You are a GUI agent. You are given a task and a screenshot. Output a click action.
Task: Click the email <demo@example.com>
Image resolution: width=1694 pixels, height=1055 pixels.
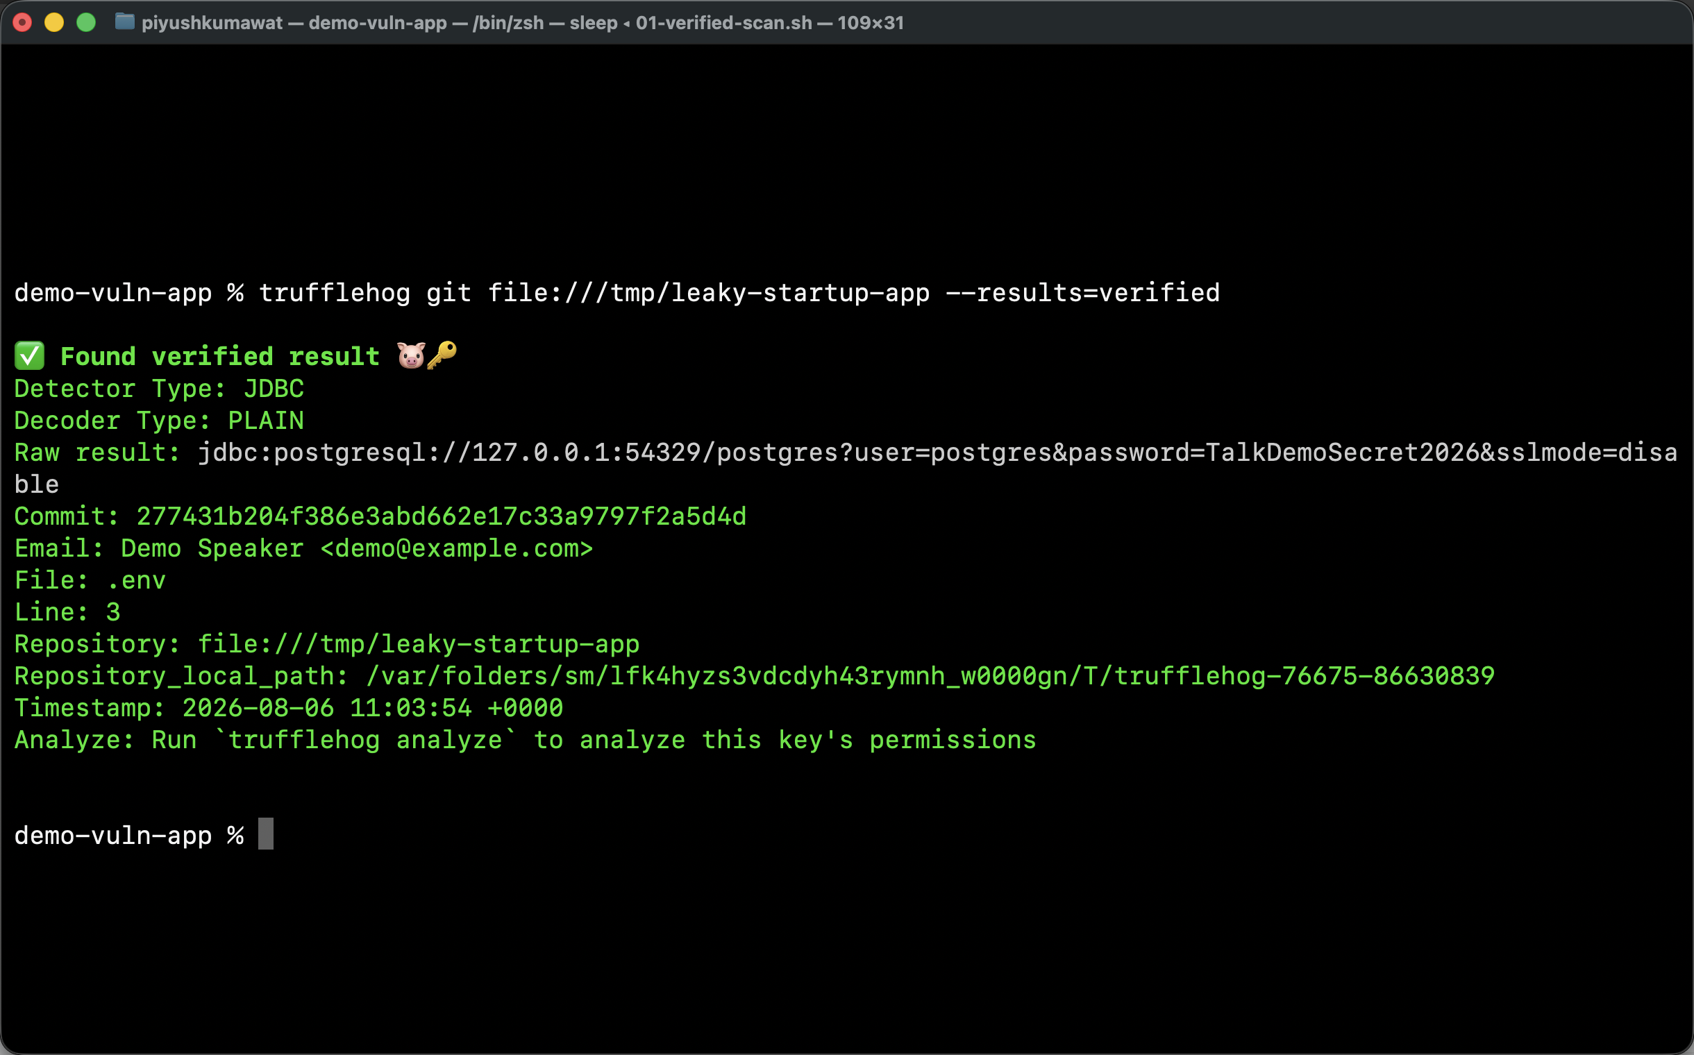[x=457, y=548]
